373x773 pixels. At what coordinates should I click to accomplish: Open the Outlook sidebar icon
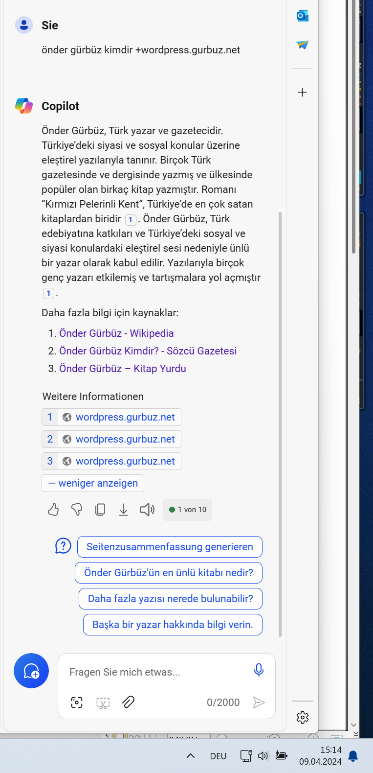(x=302, y=16)
